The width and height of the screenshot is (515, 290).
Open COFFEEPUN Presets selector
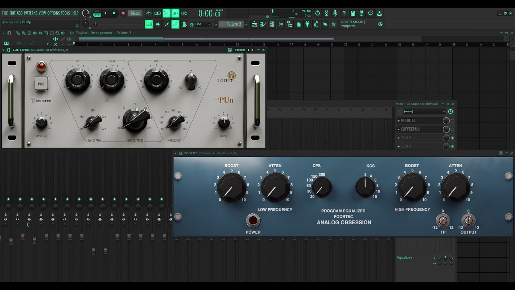point(240,50)
